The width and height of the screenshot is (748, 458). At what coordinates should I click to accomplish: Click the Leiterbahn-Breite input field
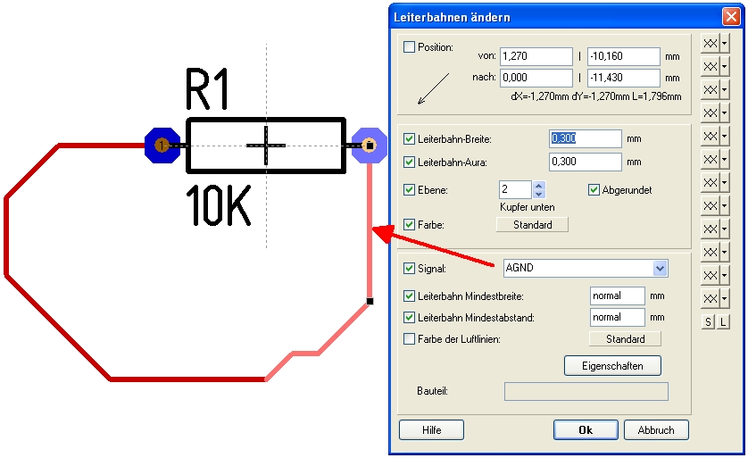(585, 139)
